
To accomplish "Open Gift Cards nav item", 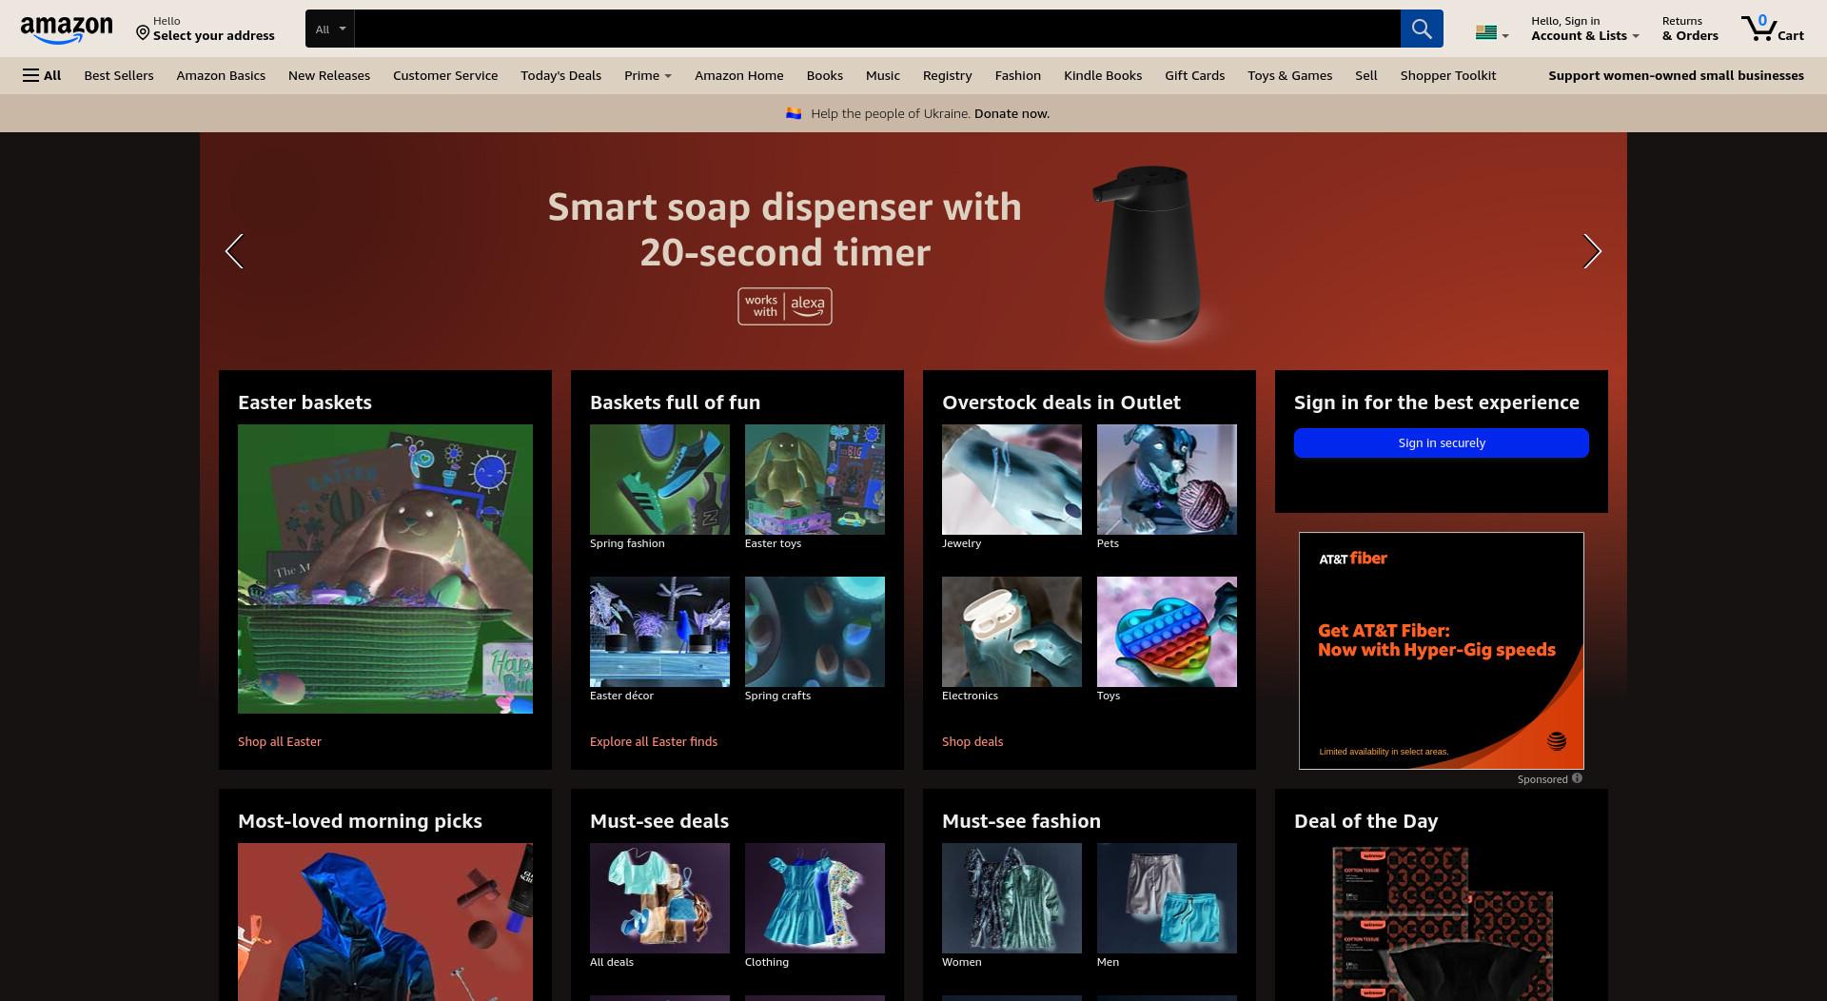I will coord(1194,75).
